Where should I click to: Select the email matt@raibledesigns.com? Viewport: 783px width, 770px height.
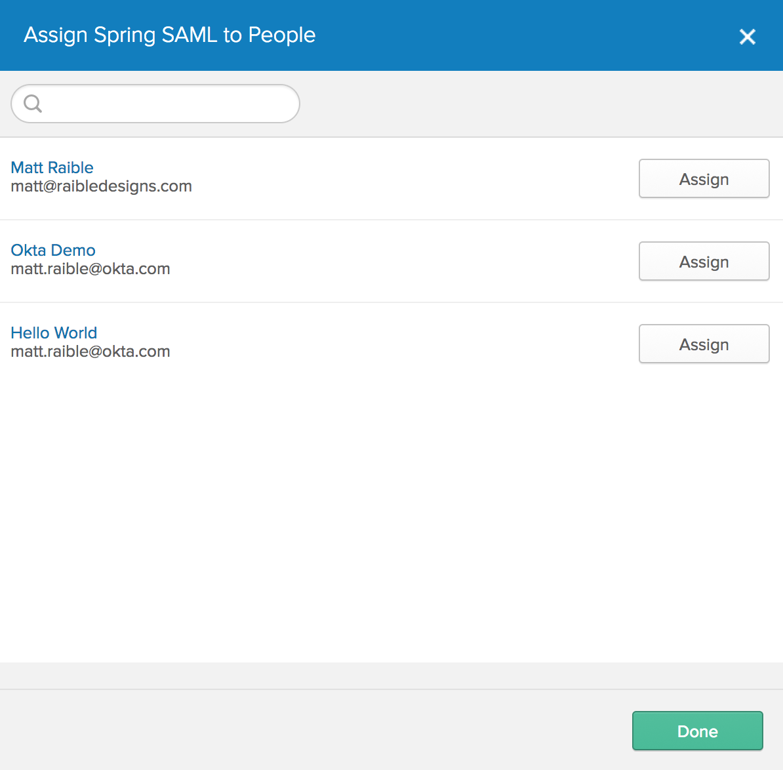[x=101, y=186]
